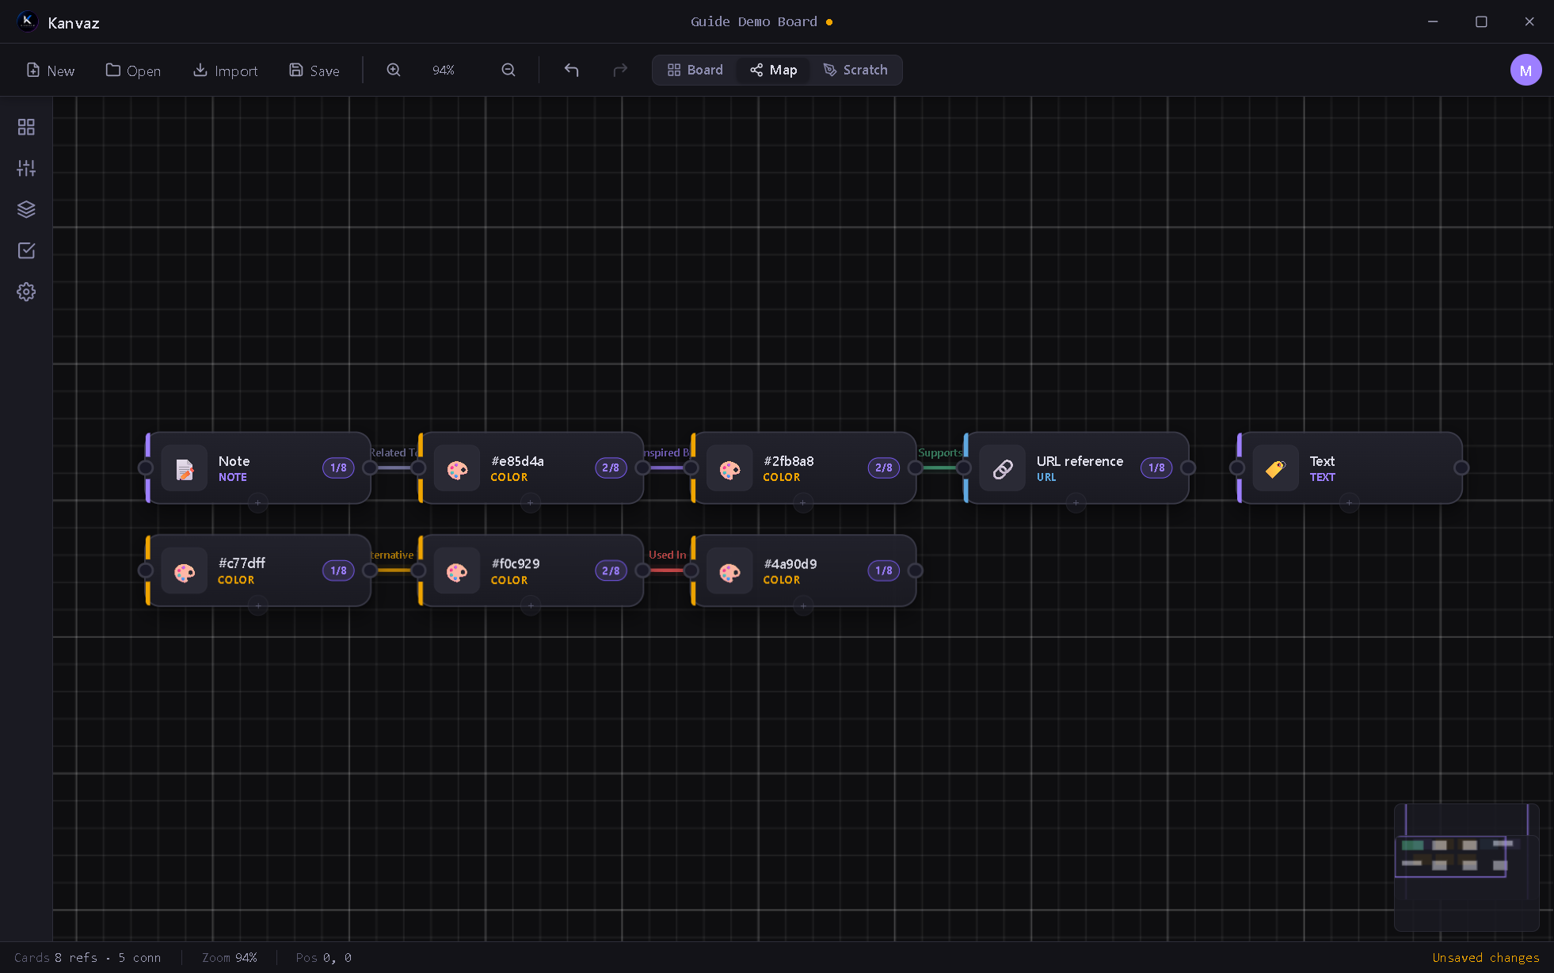
Task: Switch to the Scratch view tab
Action: click(855, 70)
